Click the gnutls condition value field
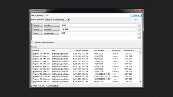 click(x=99, y=25)
